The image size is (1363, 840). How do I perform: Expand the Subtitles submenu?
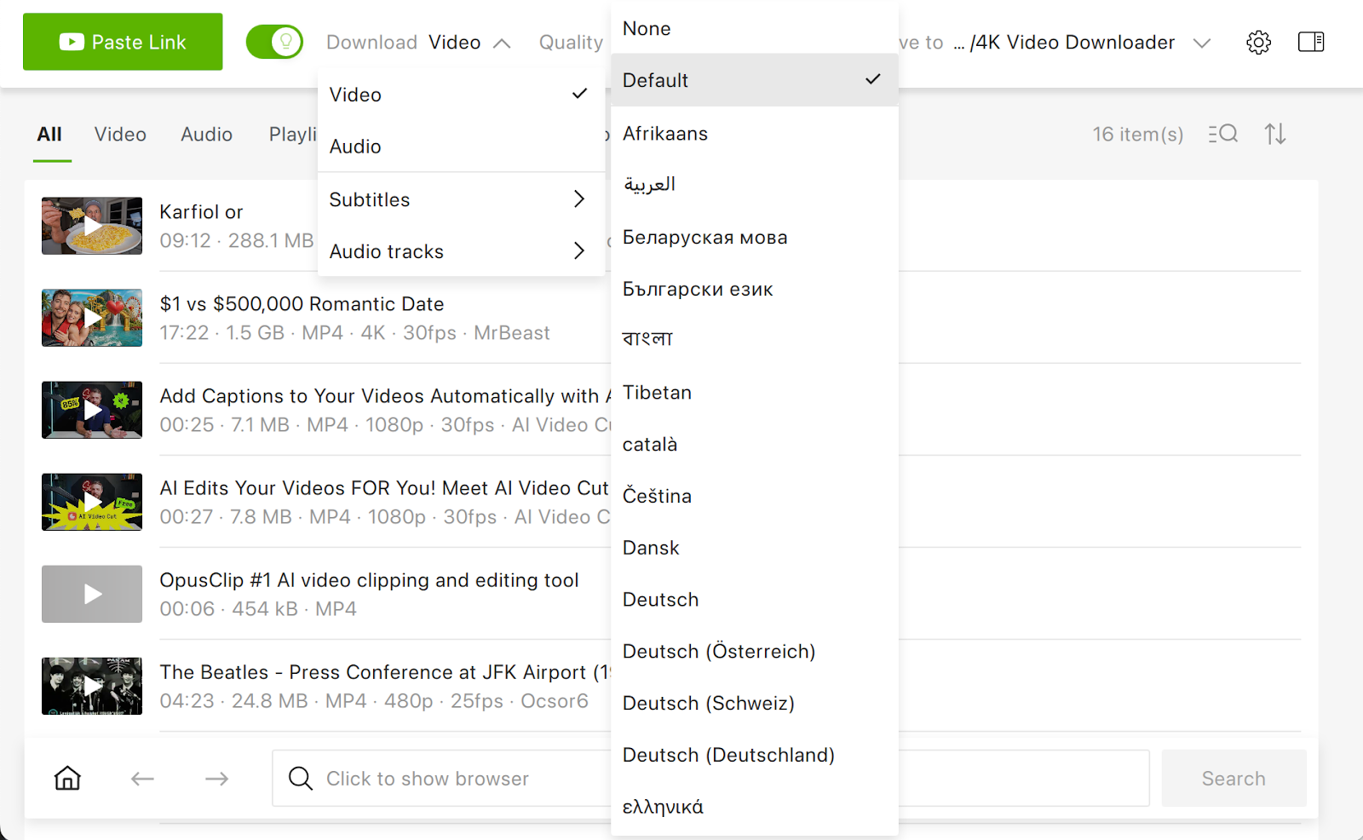pos(461,199)
